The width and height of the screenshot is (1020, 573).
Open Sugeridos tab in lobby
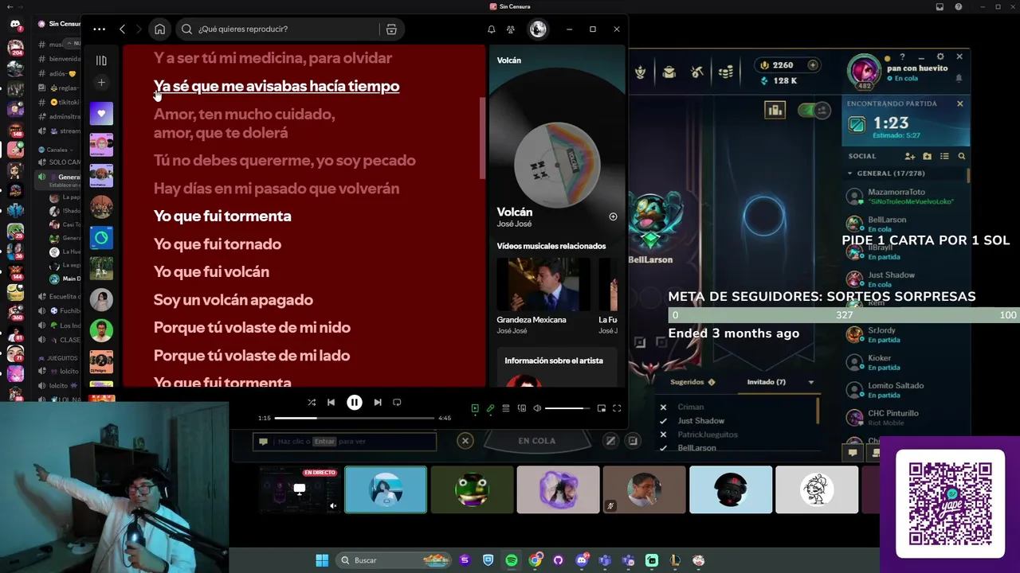point(692,382)
